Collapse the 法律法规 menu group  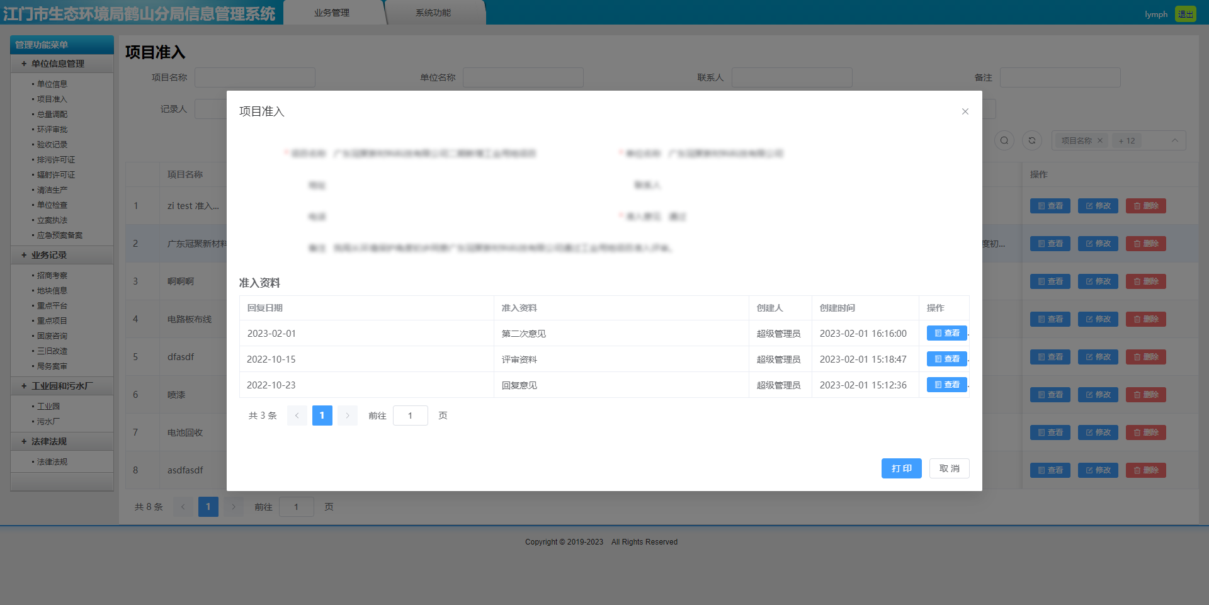pyautogui.click(x=62, y=441)
